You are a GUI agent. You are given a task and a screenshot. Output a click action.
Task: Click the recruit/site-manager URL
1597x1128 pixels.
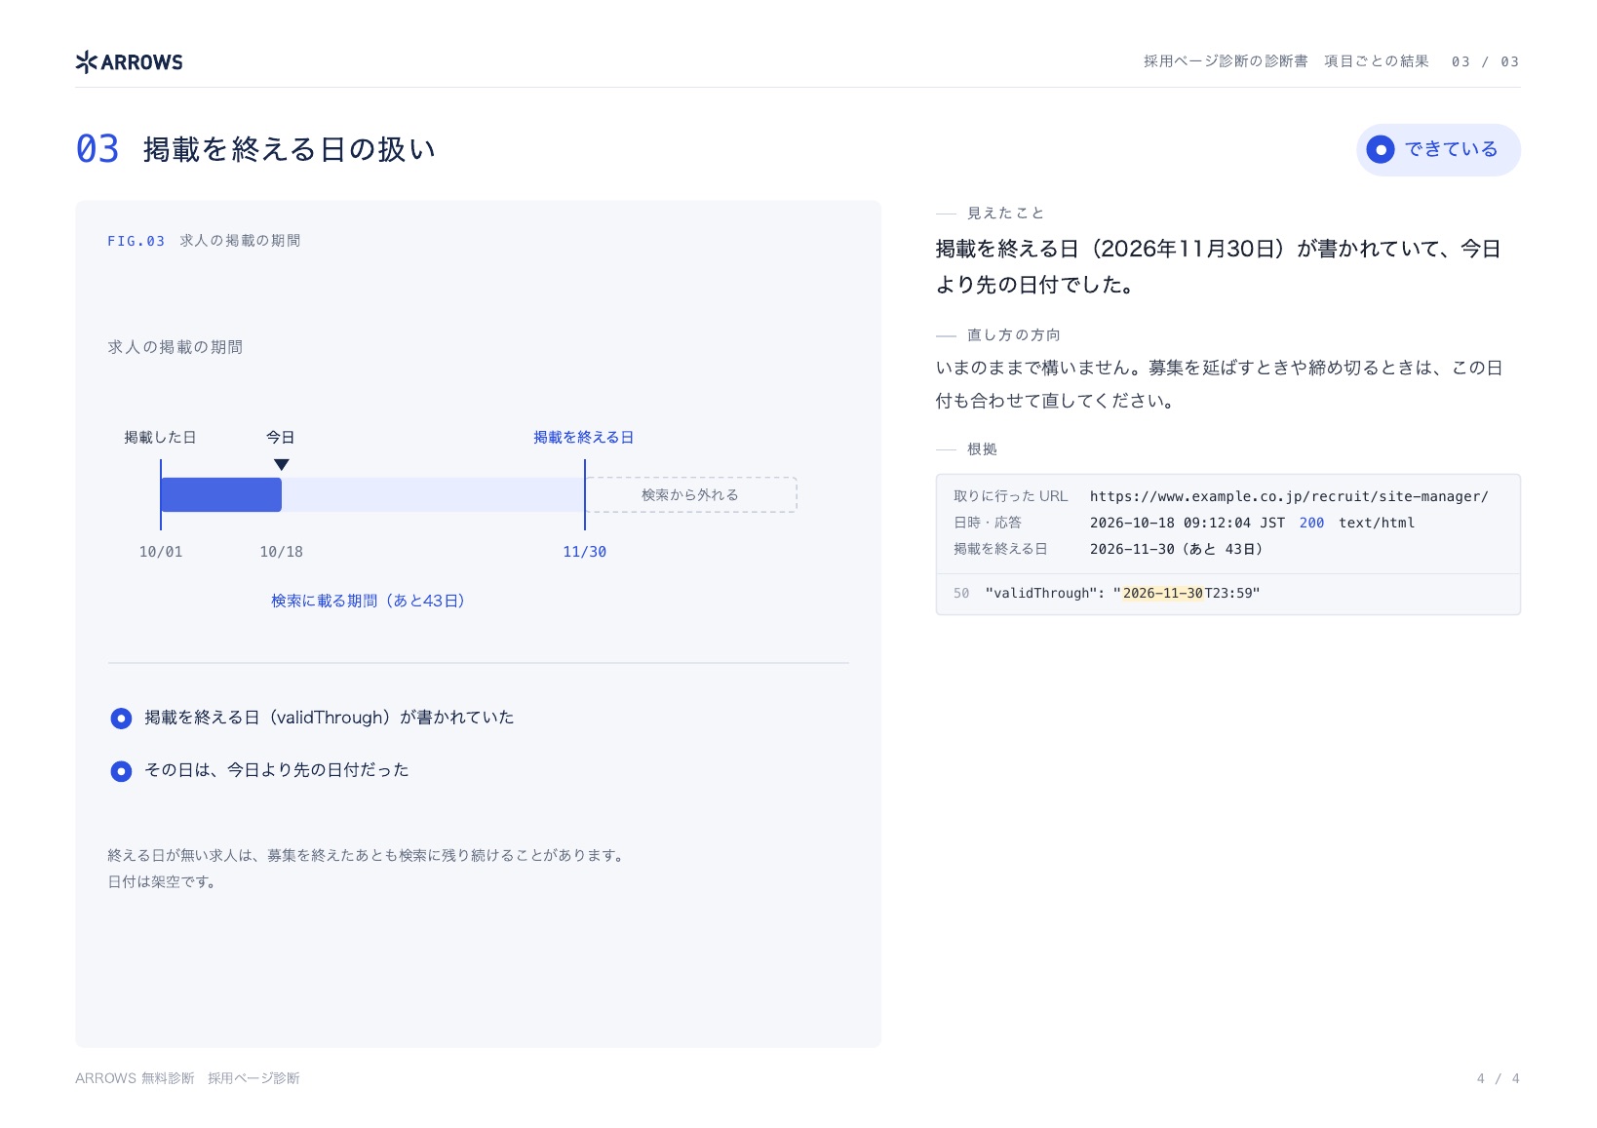[1289, 496]
